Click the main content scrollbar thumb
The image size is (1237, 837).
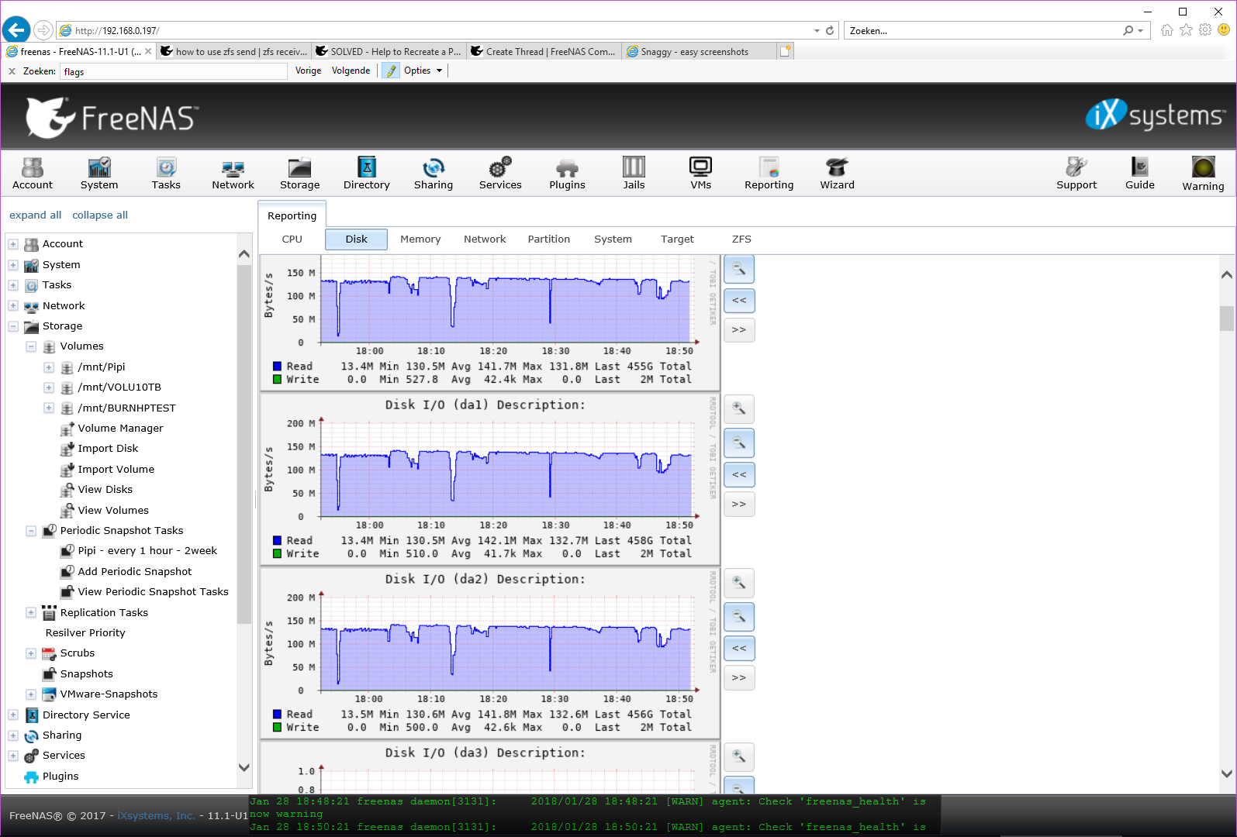1226,319
